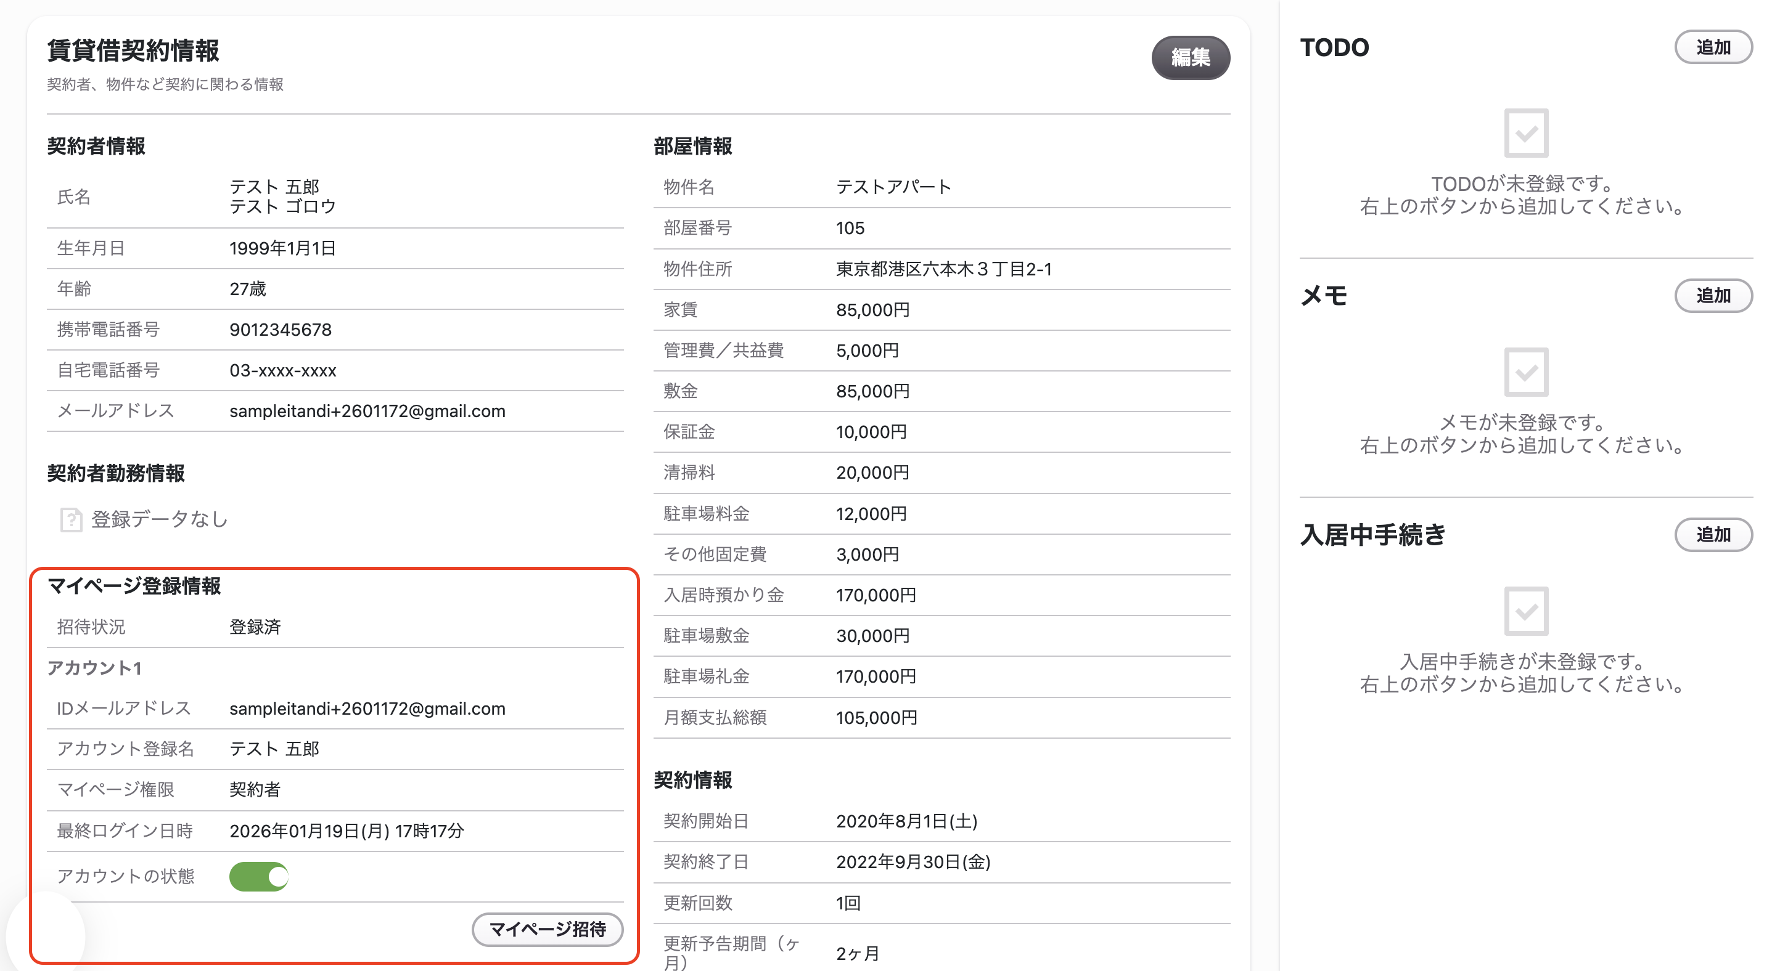
Task: Click the home phone value 03-xxxx-xxxx
Action: (x=283, y=370)
